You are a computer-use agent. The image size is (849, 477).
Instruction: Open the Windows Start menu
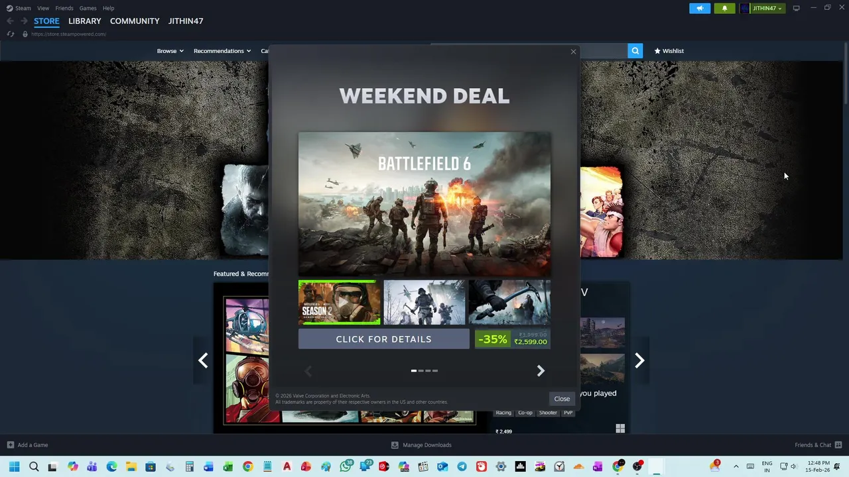click(14, 466)
